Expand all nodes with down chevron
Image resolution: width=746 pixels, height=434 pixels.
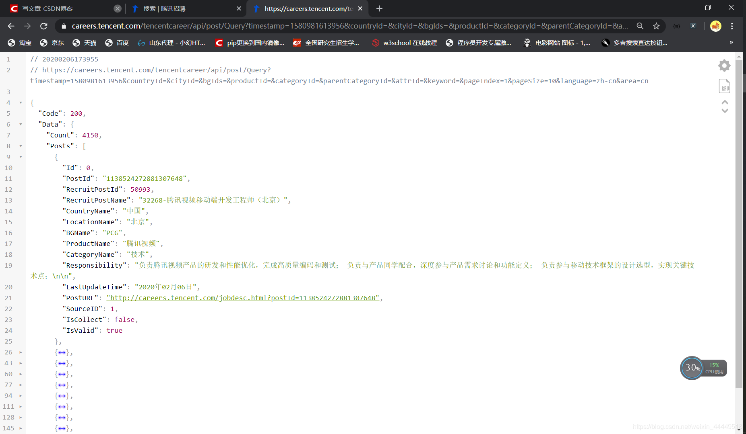[x=725, y=111]
